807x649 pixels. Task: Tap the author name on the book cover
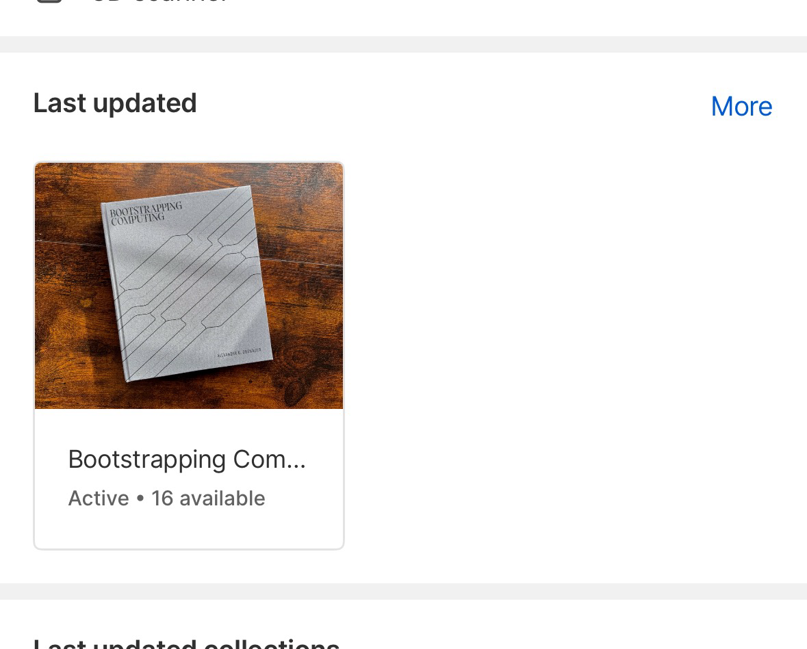click(240, 353)
